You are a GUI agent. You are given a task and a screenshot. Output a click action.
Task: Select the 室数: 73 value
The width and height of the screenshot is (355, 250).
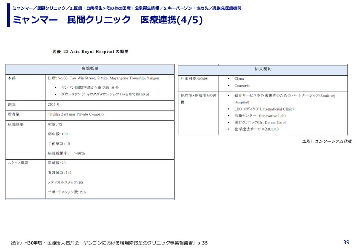[55, 124]
